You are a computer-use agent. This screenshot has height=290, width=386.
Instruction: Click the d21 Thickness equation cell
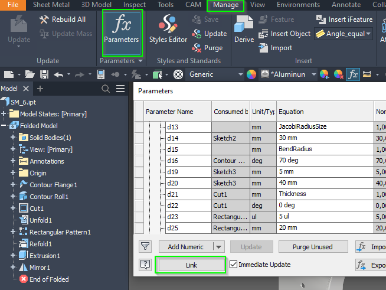click(325, 194)
